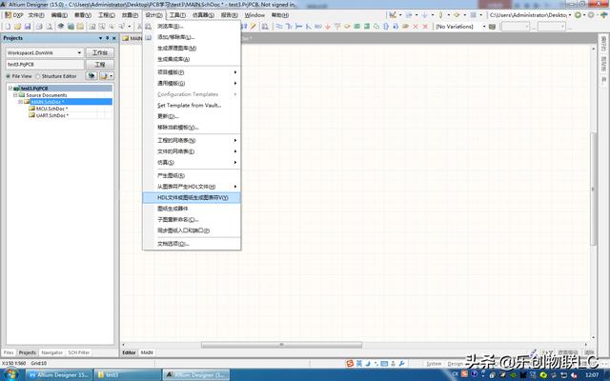Expand the 通用模板 submenu
610x381 pixels.
pyautogui.click(x=192, y=83)
